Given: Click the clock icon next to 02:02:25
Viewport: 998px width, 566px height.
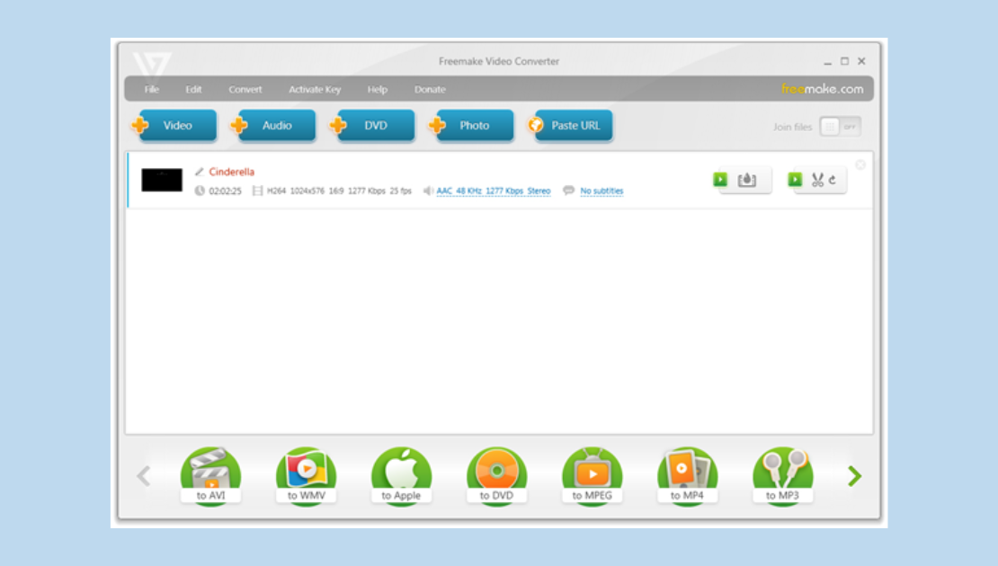Looking at the screenshot, I should pos(200,190).
